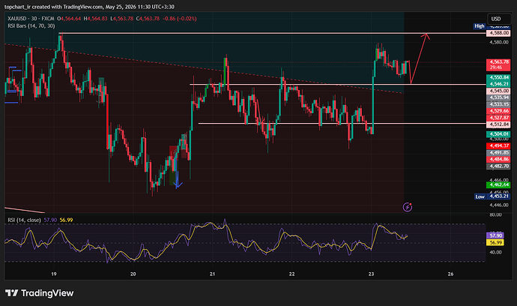Select the Low price value 4,453.21

tap(498, 196)
